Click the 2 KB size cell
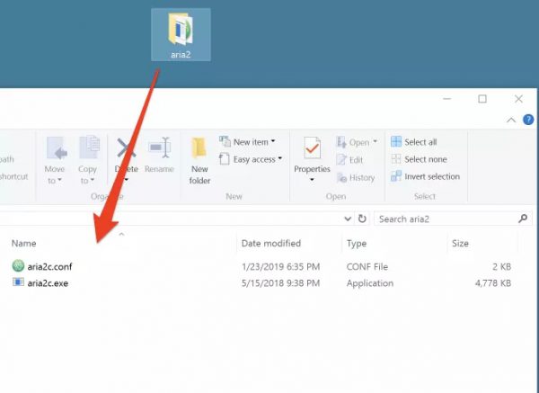This screenshot has width=539, height=393. point(501,266)
